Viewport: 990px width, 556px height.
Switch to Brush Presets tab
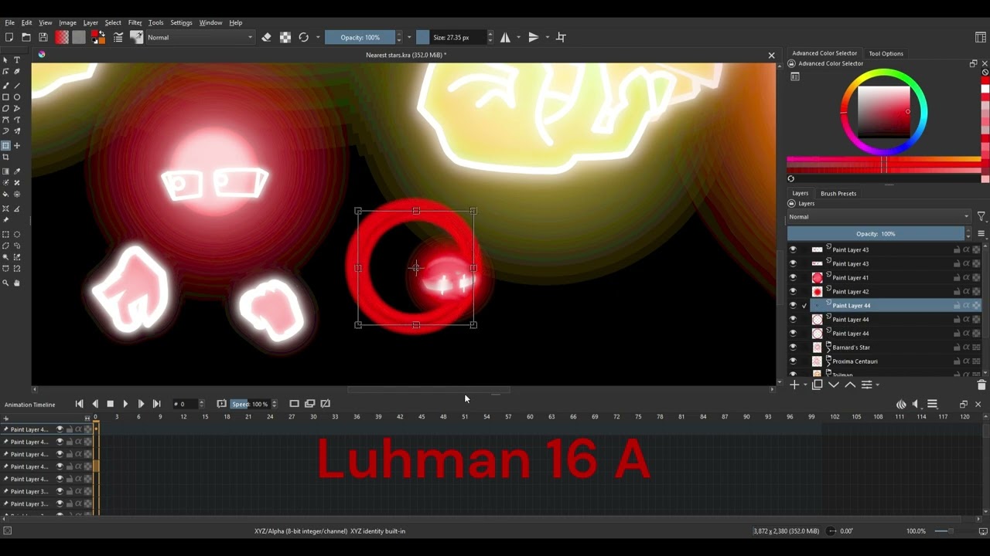pyautogui.click(x=838, y=193)
